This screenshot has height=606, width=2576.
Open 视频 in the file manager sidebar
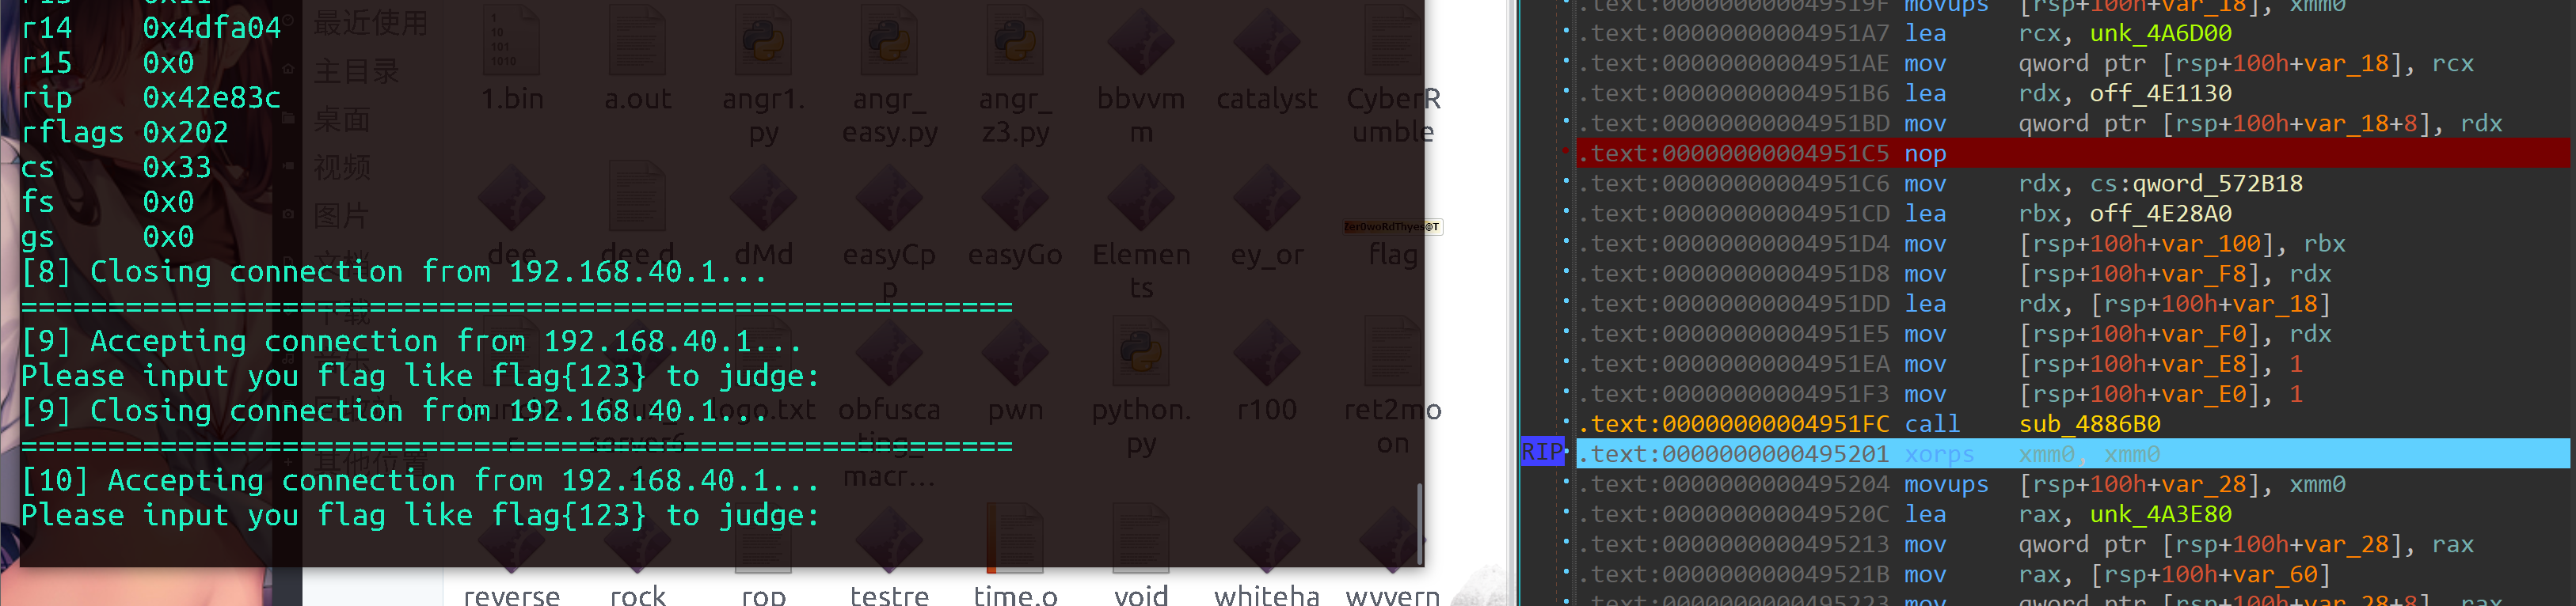(342, 167)
